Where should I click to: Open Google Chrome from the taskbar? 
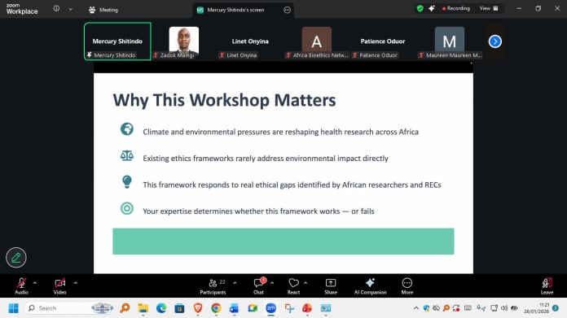216,308
